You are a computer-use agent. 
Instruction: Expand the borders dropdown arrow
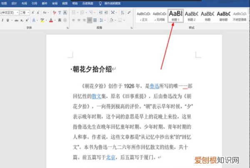[124, 20]
